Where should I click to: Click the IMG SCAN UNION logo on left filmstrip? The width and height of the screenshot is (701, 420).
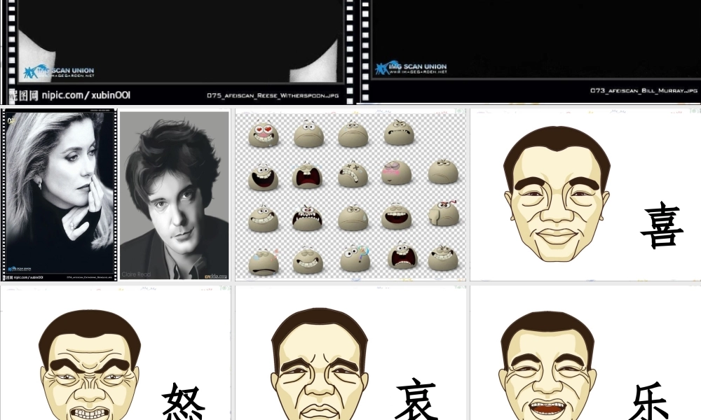click(59, 71)
